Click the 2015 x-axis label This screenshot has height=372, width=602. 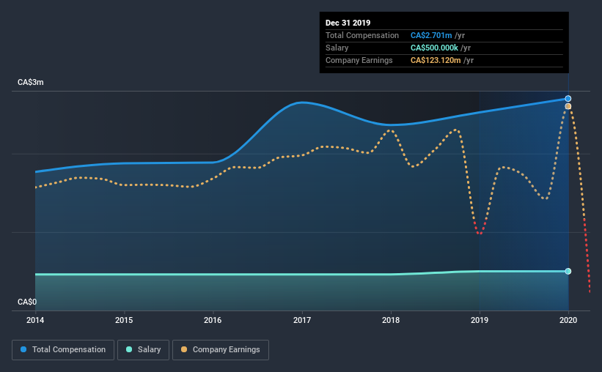[x=124, y=320]
